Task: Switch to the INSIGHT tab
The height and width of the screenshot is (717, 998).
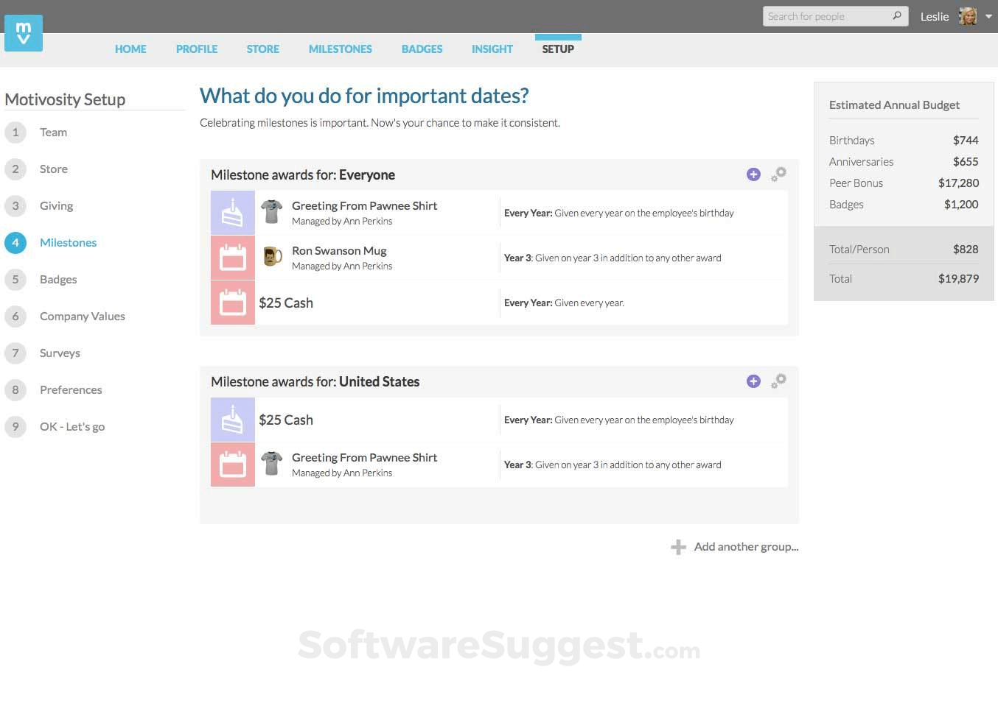Action: (492, 49)
